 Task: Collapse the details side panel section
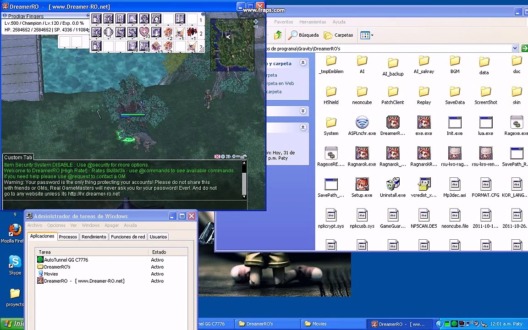point(303,127)
